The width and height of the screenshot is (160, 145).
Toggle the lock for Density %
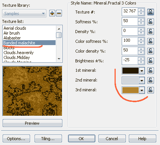(x=150, y=32)
